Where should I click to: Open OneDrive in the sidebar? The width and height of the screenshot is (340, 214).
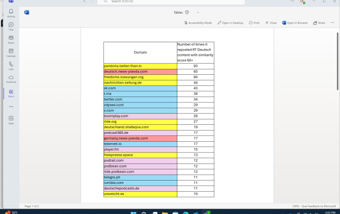click(x=11, y=79)
